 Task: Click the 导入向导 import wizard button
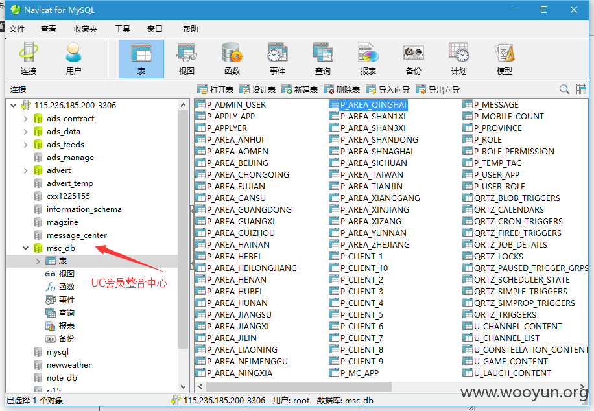click(x=388, y=89)
